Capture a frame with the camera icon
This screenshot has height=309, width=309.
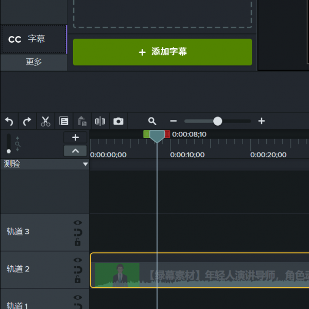(x=118, y=122)
